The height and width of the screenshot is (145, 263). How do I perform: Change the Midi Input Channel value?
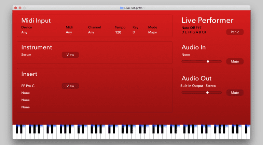tap(91, 32)
